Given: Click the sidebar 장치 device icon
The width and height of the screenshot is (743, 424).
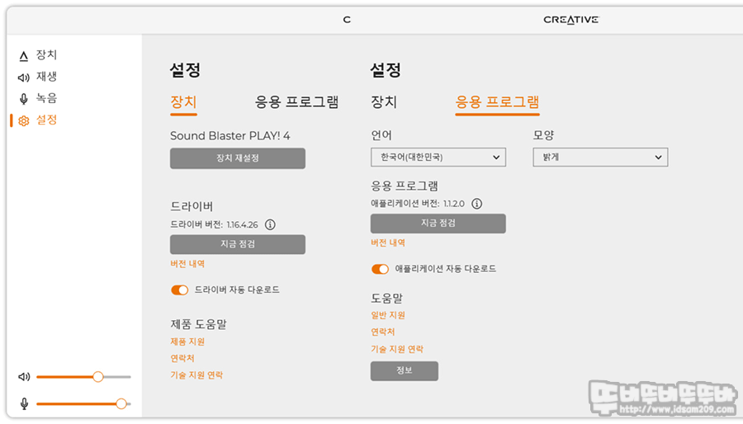Looking at the screenshot, I should (24, 56).
